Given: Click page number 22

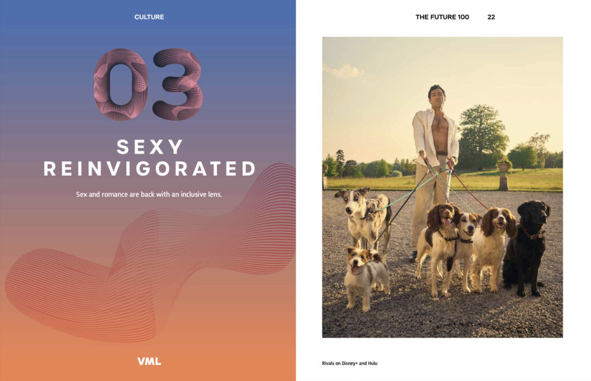Looking at the screenshot, I should pos(491,17).
